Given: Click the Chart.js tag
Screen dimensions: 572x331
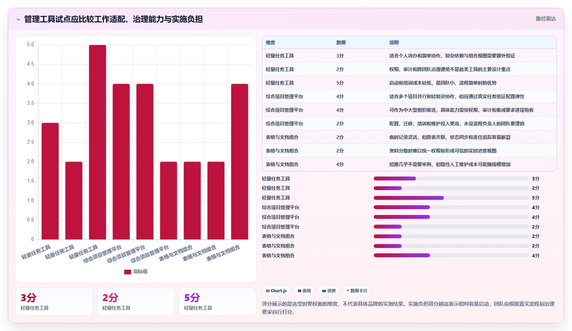Looking at the screenshot, I should coord(276,291).
